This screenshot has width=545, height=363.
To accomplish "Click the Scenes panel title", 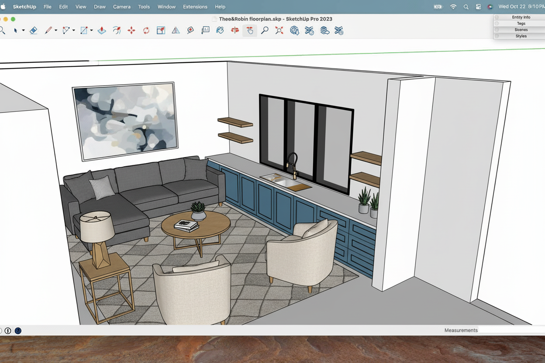I will [x=521, y=30].
